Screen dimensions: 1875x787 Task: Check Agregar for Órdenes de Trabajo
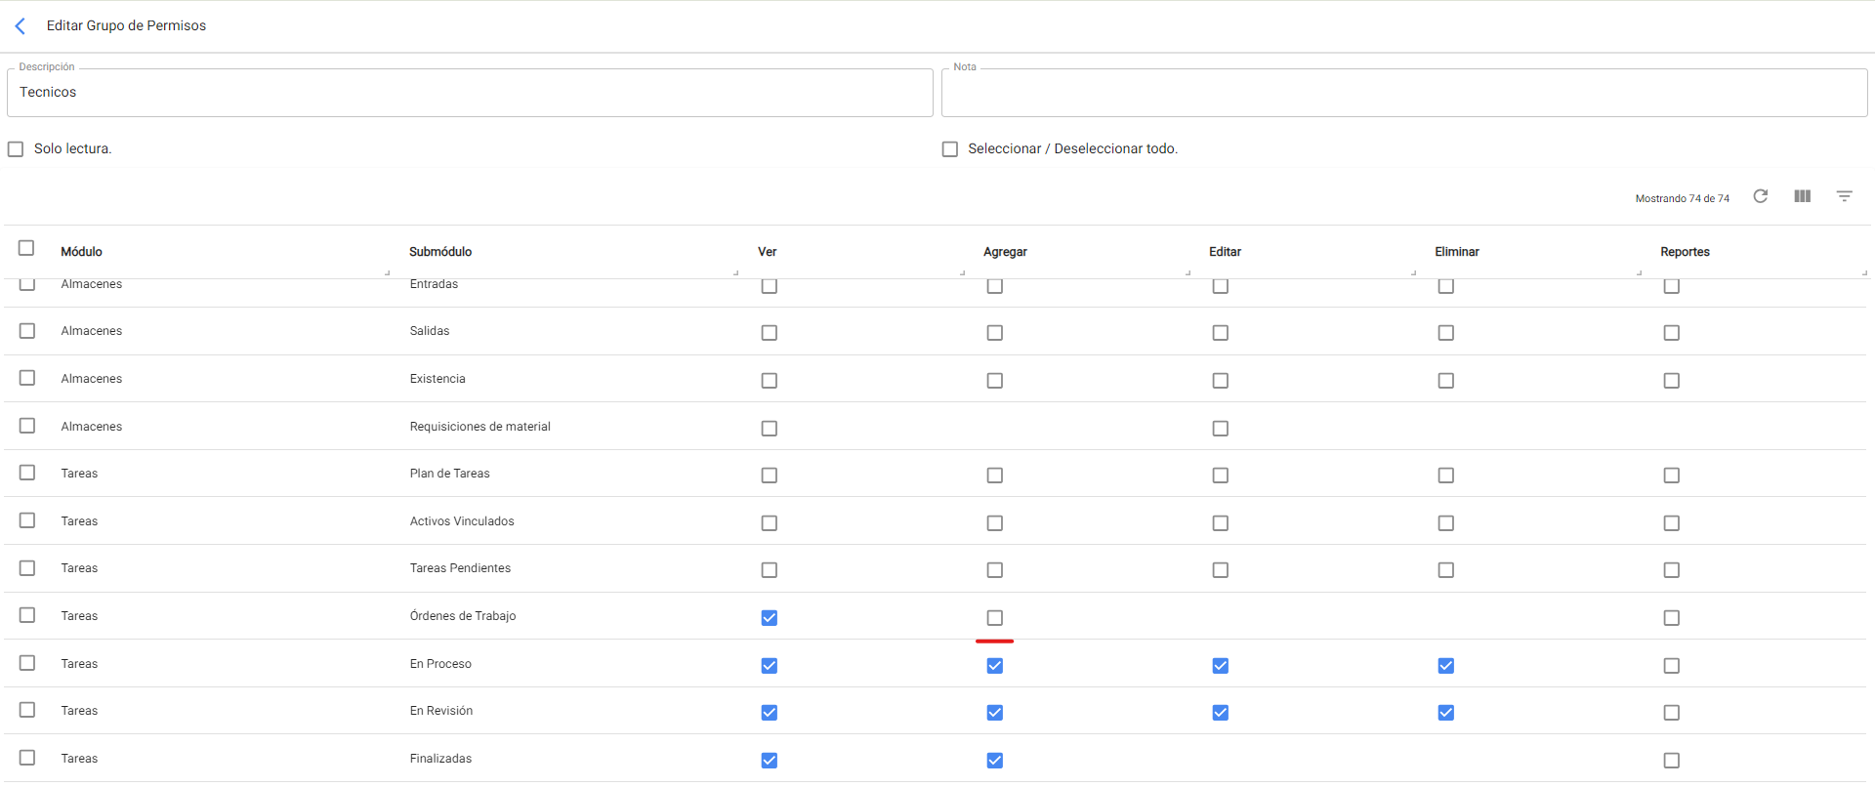(x=994, y=618)
